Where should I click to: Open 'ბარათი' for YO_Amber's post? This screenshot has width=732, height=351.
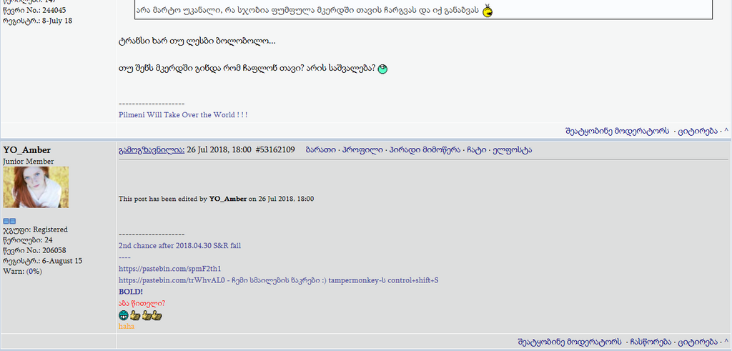click(x=320, y=150)
